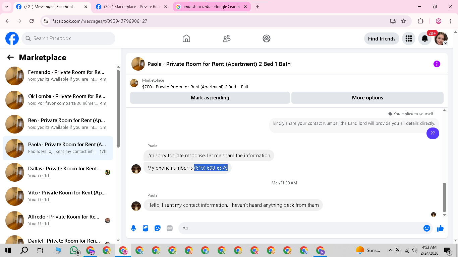Send a voice clip with microphone icon
458x257 pixels.
point(133,228)
